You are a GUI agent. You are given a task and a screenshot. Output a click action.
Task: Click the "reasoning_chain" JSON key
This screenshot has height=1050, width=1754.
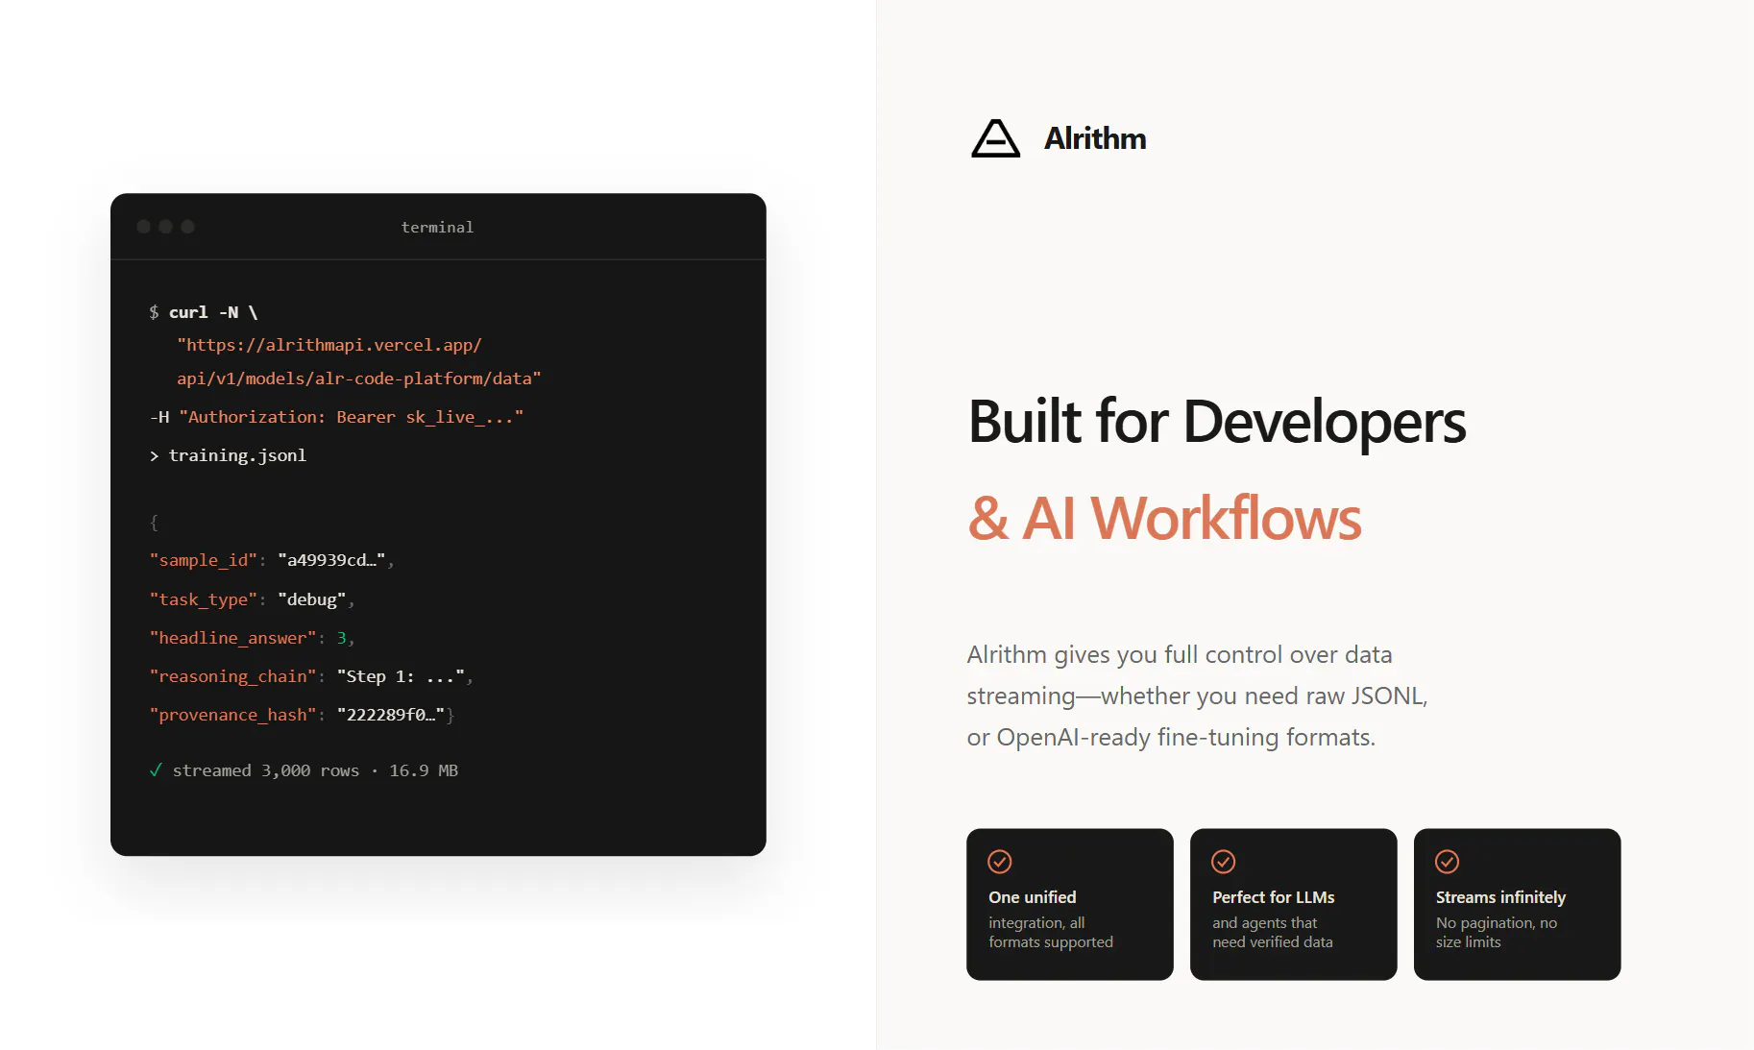233,676
